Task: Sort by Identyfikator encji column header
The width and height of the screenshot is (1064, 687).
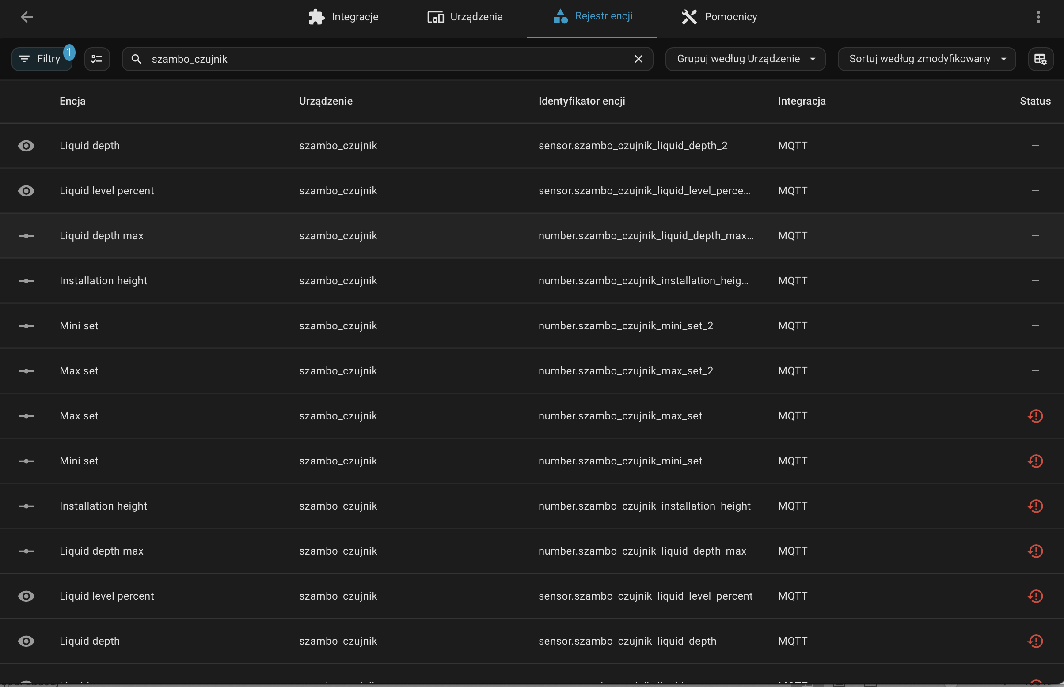Action: pyautogui.click(x=581, y=101)
